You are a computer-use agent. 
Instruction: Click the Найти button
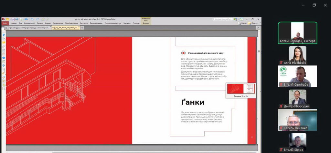tap(243, 23)
